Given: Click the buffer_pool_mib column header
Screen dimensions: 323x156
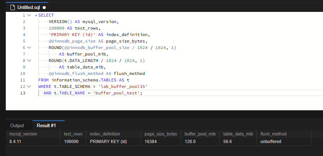Looking at the screenshot, I should (x=200, y=134).
